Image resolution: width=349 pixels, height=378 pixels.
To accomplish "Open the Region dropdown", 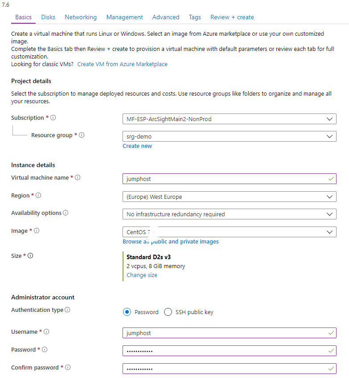I will click(x=229, y=197).
